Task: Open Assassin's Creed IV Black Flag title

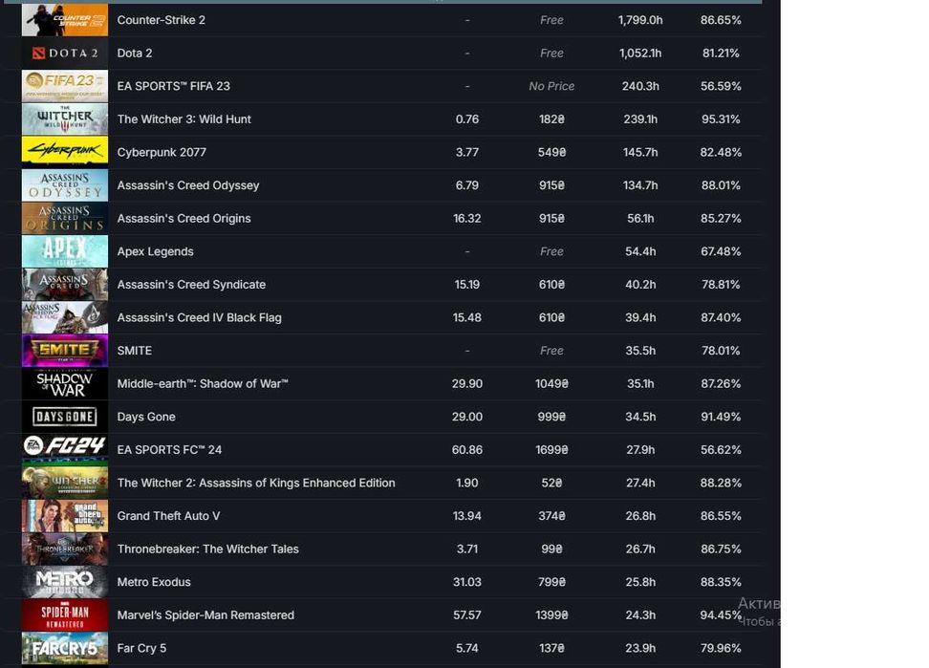Action: tap(200, 318)
